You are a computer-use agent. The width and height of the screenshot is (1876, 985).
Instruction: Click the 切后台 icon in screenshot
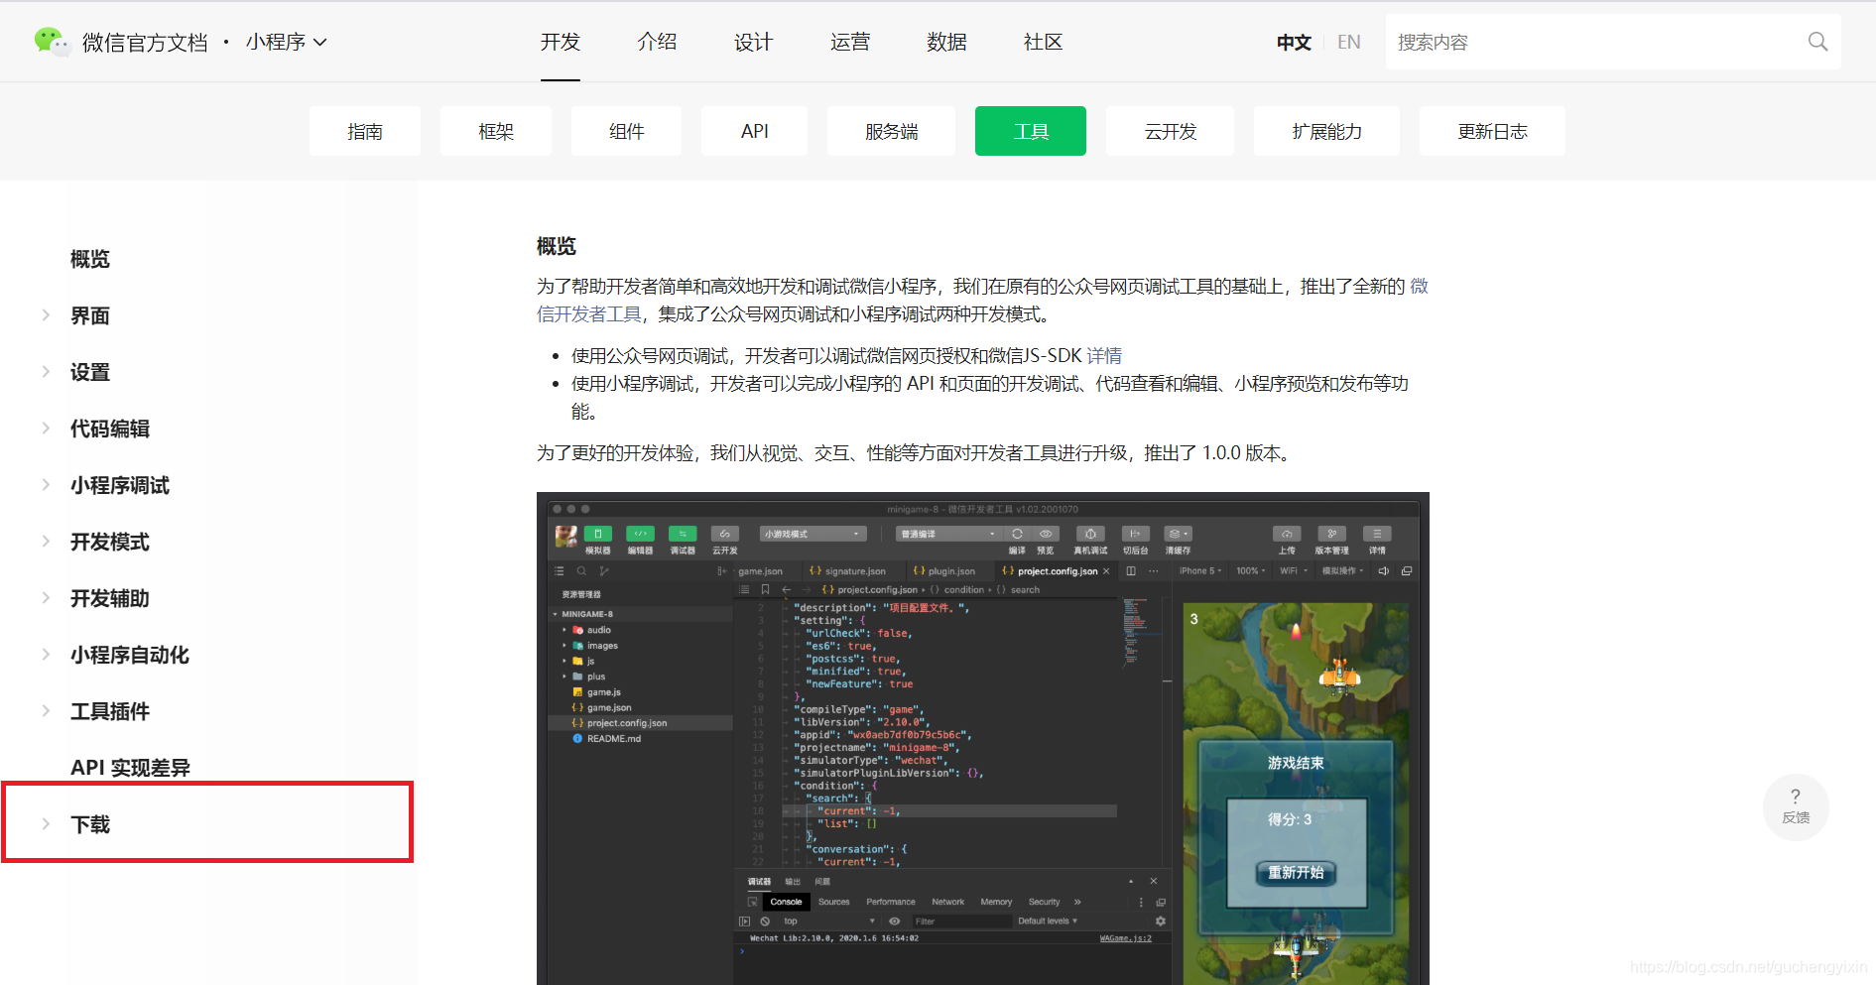tap(1135, 534)
